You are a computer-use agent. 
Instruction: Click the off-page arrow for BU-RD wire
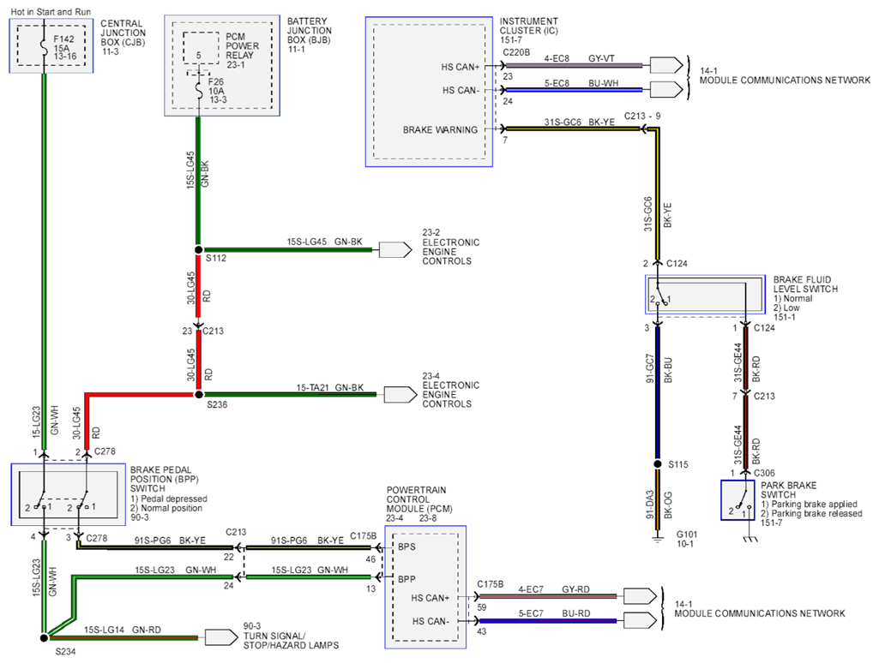point(640,620)
